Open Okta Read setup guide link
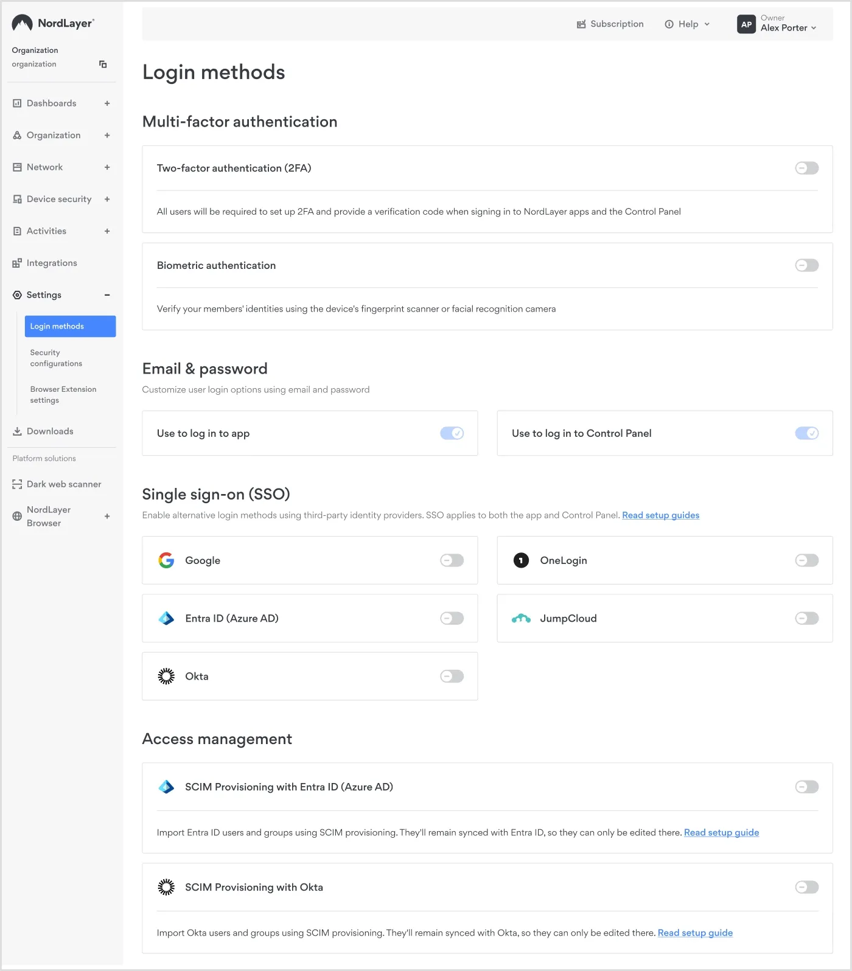 (695, 933)
